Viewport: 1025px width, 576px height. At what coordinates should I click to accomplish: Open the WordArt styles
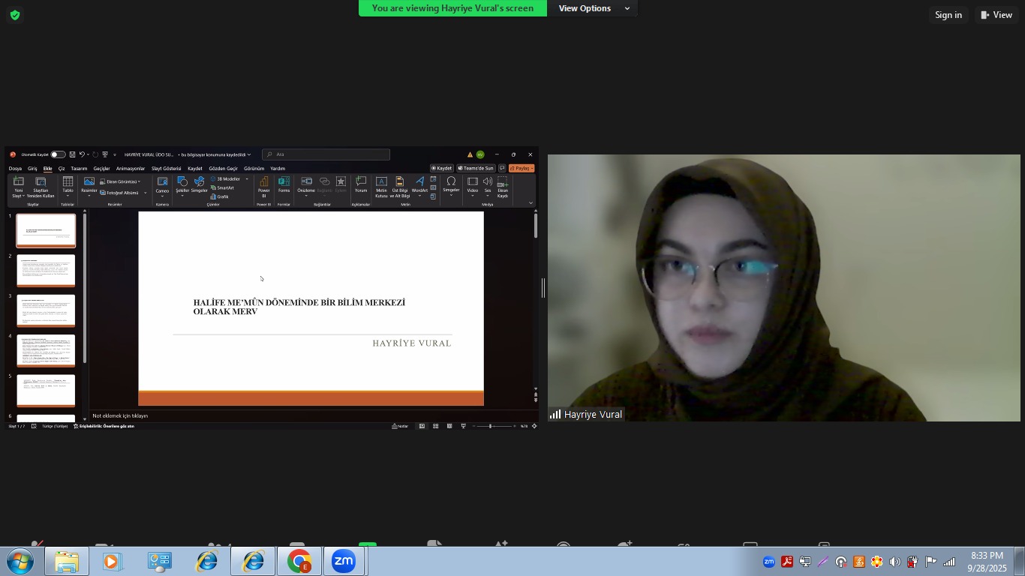pos(419,186)
